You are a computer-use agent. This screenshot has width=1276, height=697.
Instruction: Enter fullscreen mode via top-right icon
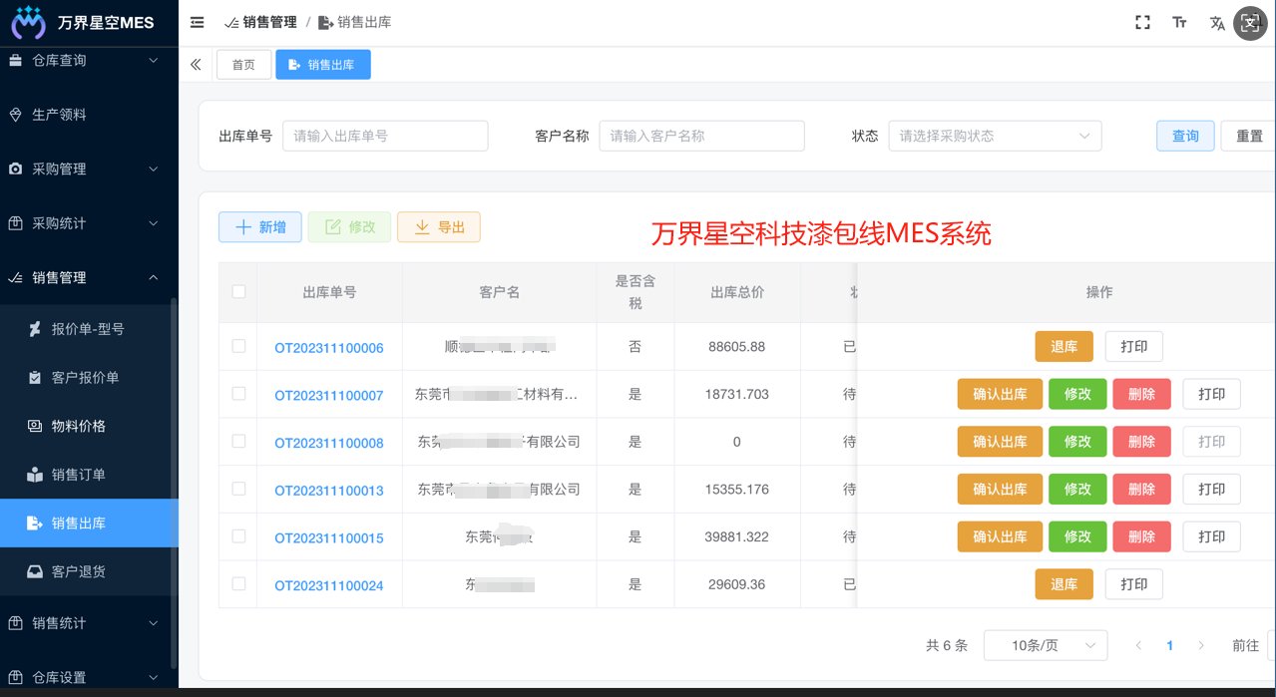(x=1143, y=22)
